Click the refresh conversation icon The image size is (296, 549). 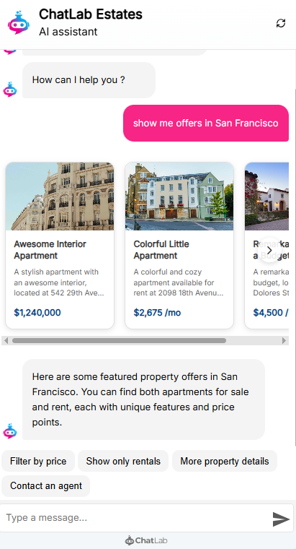281,23
